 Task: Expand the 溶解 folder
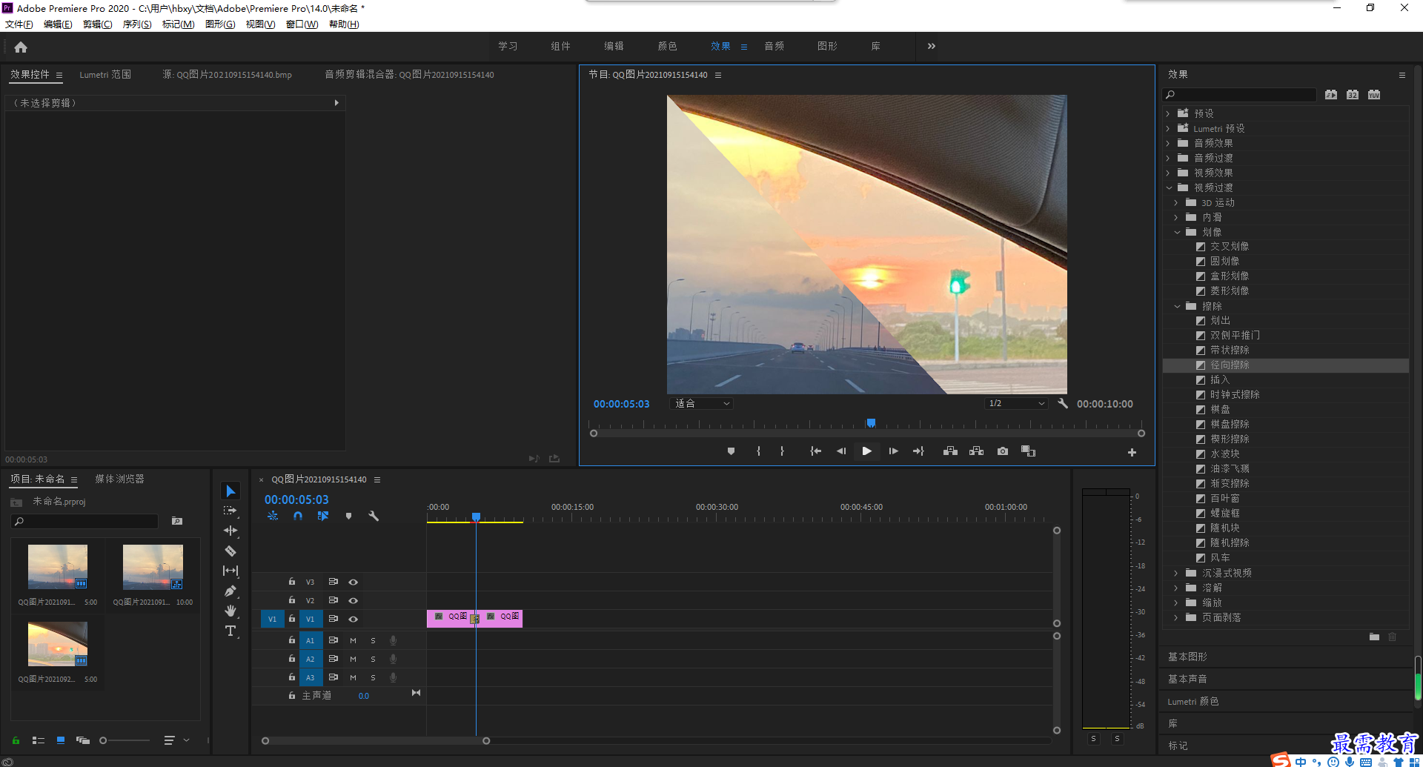point(1176,588)
